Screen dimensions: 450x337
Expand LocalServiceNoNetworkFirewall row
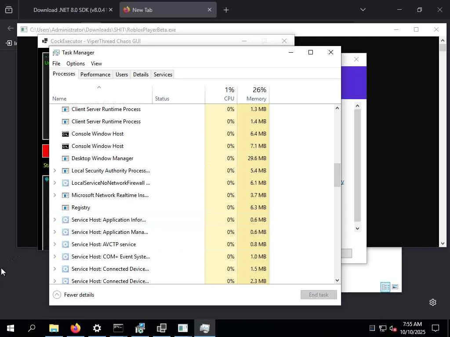pos(55,183)
